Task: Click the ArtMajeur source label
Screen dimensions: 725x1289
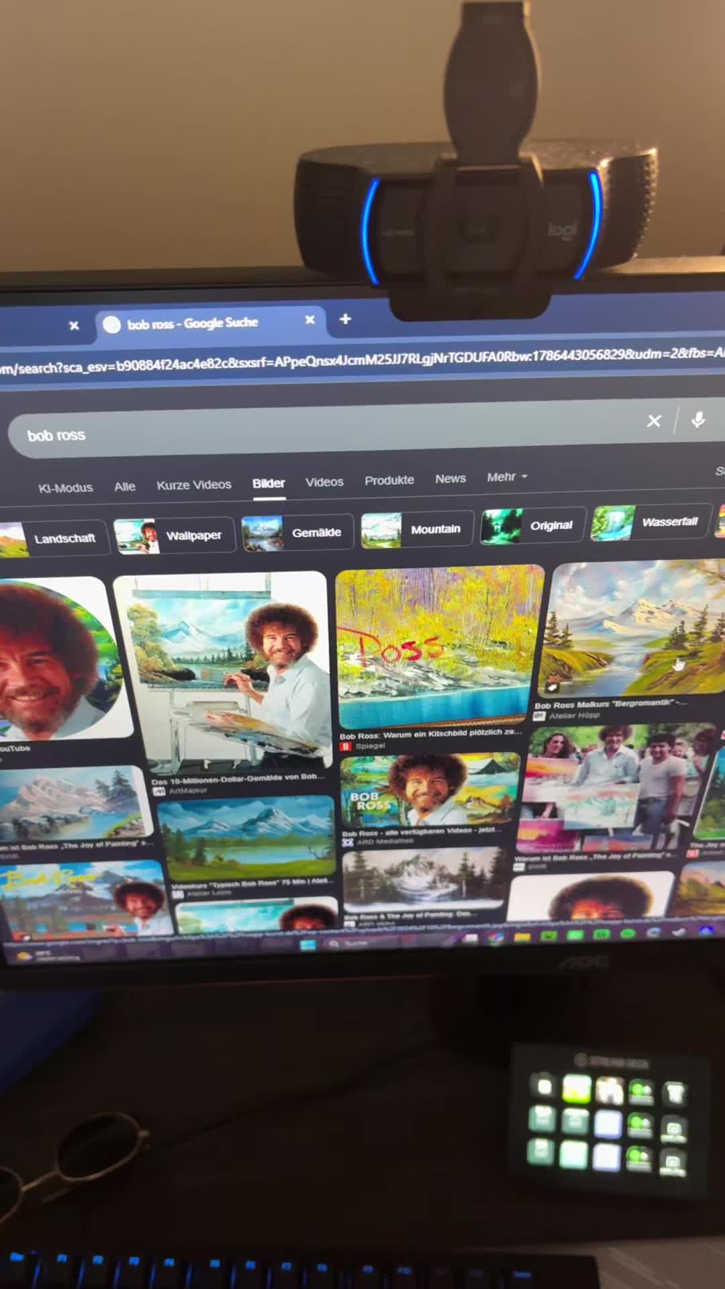Action: (188, 791)
